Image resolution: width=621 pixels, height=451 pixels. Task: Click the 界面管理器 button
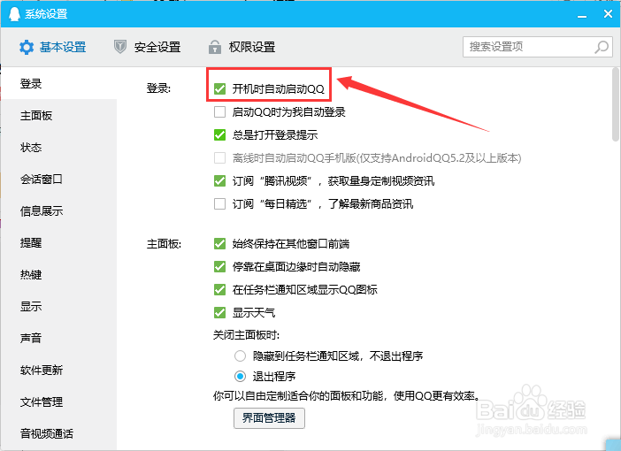pos(269,418)
